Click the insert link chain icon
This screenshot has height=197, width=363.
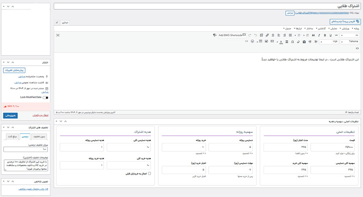(x=267, y=35)
